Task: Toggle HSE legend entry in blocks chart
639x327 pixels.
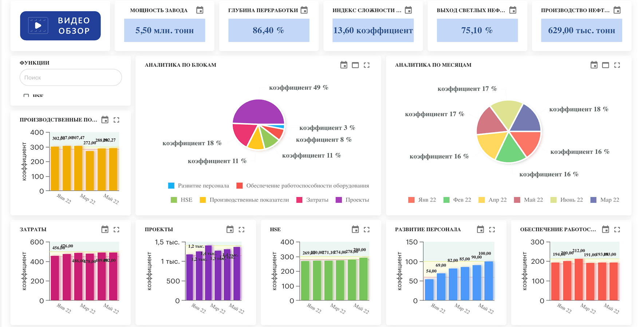Action: (181, 200)
